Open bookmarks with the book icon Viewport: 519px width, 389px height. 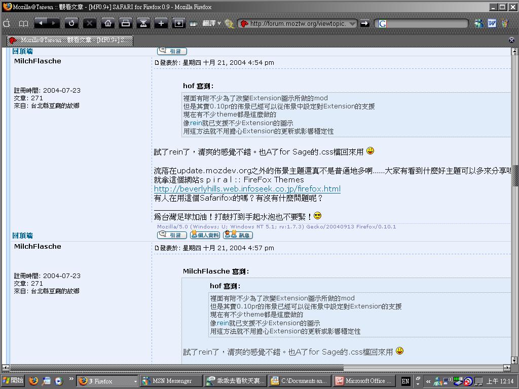23,23
